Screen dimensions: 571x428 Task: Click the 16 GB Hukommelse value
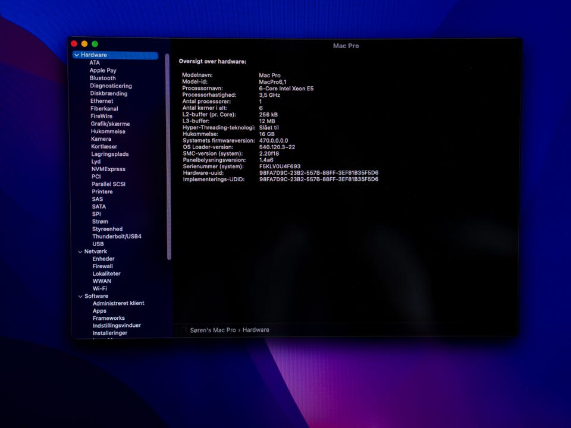click(x=266, y=134)
